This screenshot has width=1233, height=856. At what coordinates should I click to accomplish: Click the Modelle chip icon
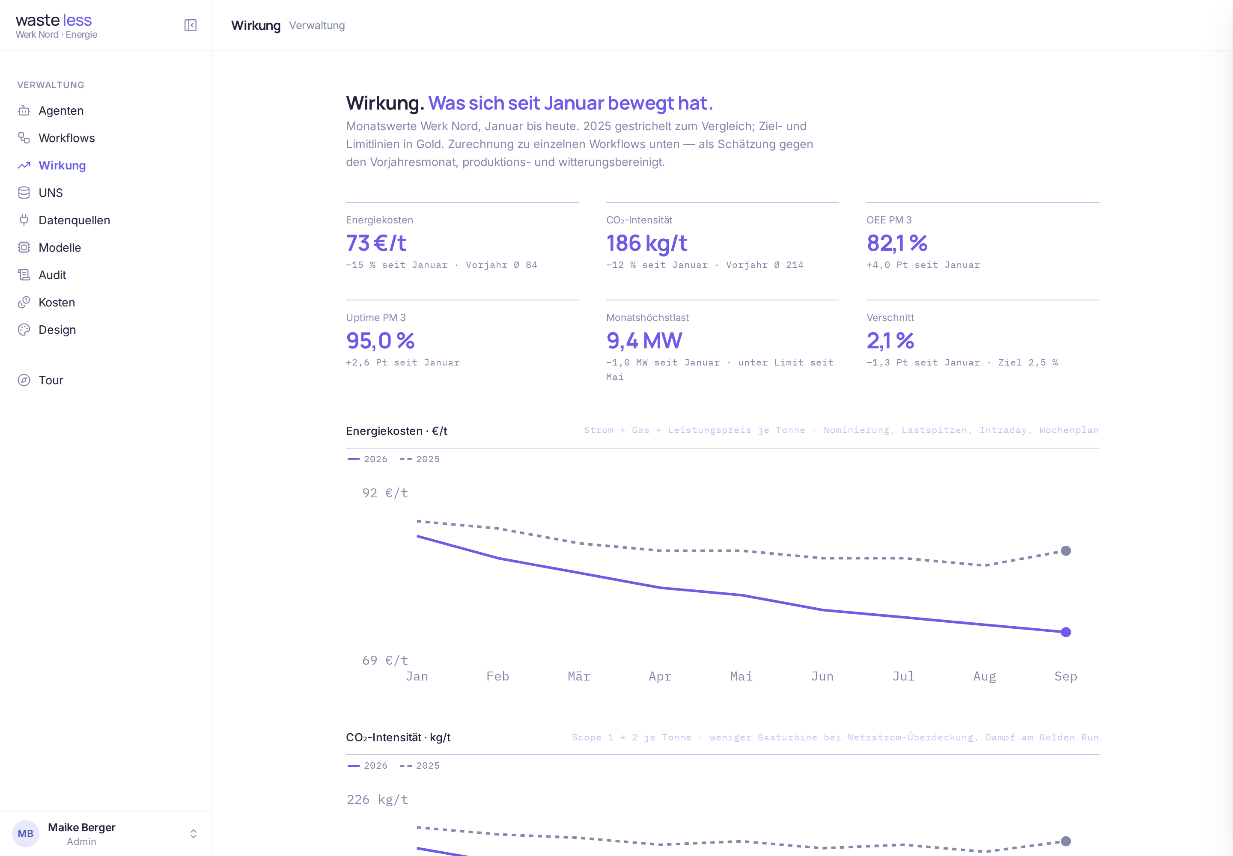[24, 247]
